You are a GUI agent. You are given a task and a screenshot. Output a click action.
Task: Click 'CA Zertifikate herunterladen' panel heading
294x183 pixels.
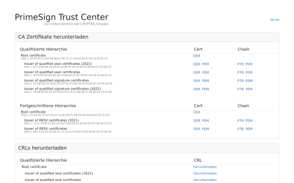(53, 37)
